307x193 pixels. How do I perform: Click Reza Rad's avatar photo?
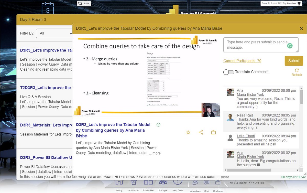point(230,117)
